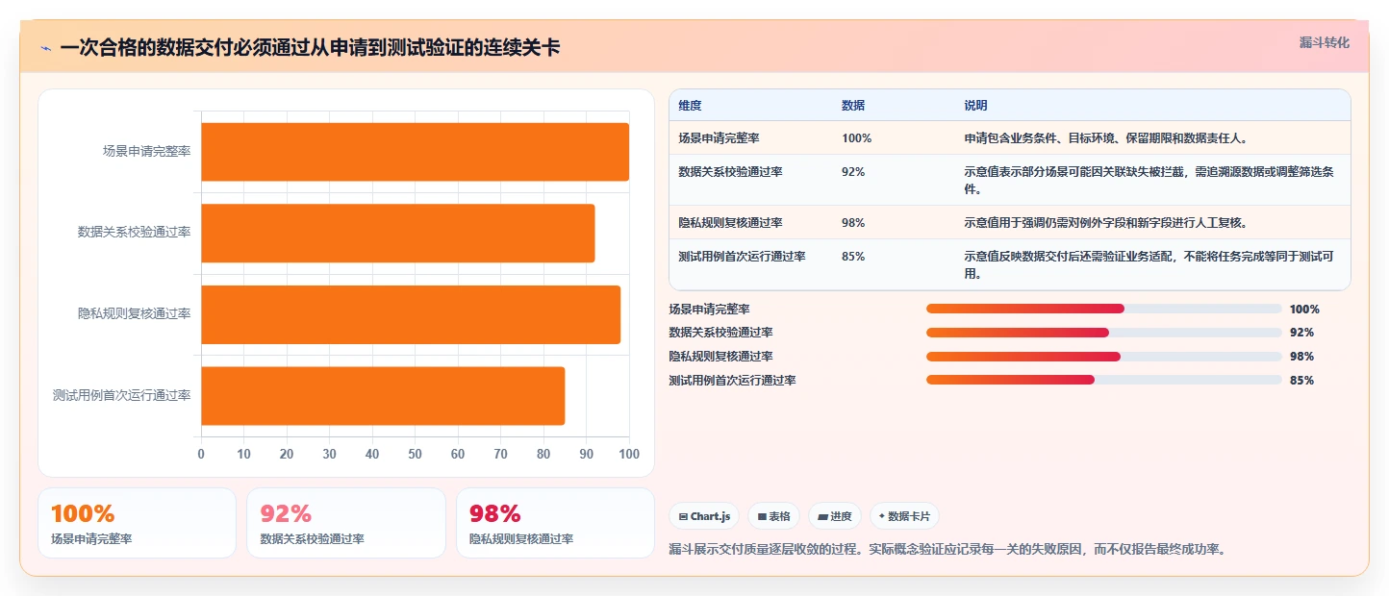Click the 数据关系校验通过率 chart axis label
1389x596 pixels.
point(134,233)
